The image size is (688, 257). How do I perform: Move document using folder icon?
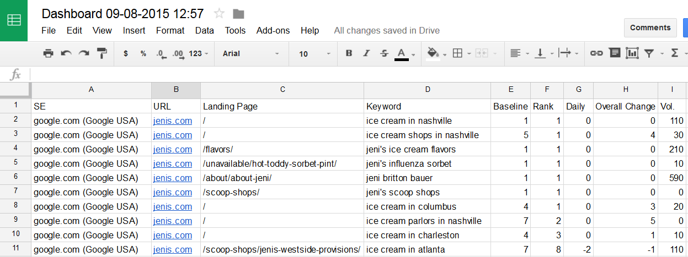tap(238, 14)
